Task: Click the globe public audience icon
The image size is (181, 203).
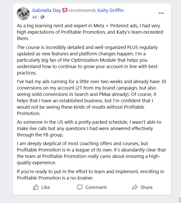Action: point(42,17)
